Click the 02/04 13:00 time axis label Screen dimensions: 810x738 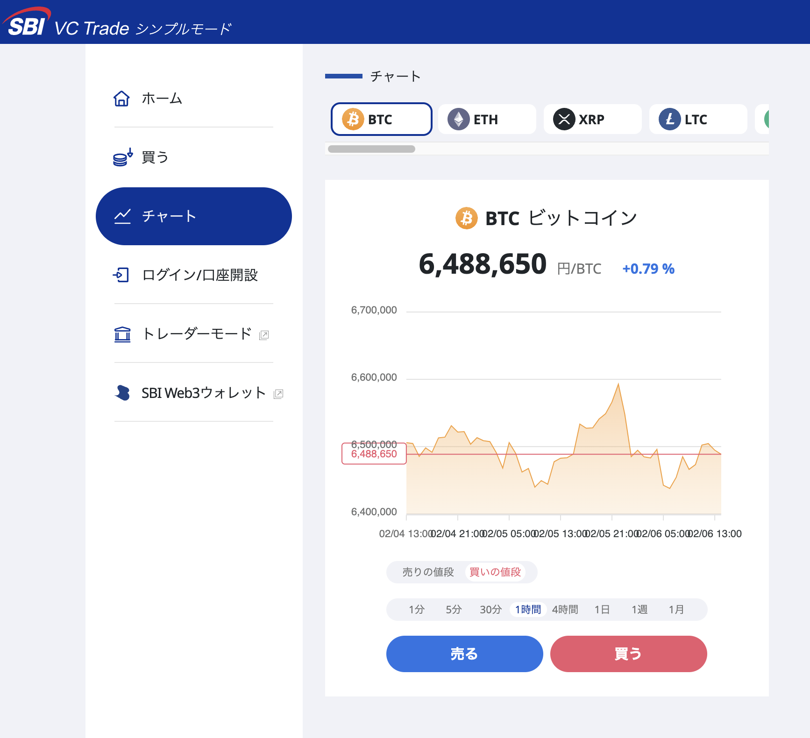pos(405,534)
